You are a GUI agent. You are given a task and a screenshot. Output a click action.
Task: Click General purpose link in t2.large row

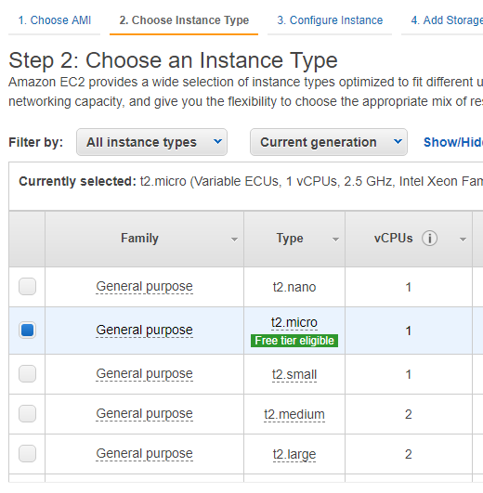tap(144, 454)
